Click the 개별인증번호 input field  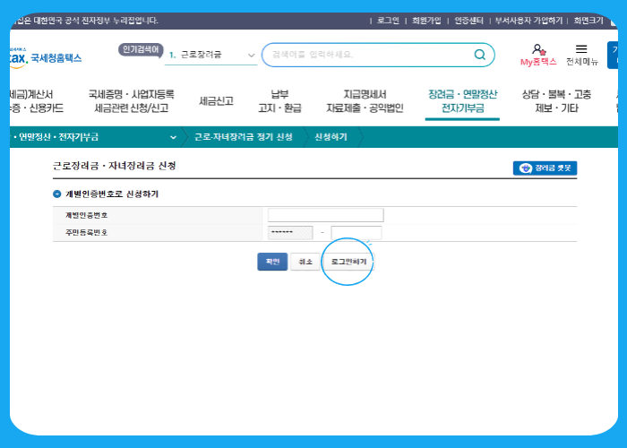325,215
